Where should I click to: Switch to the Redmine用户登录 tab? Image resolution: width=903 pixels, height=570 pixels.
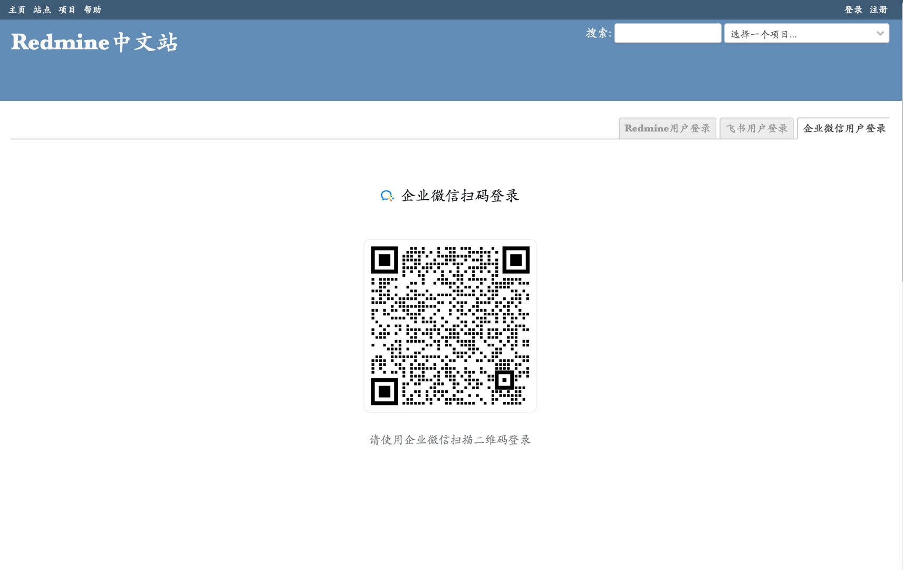(667, 128)
